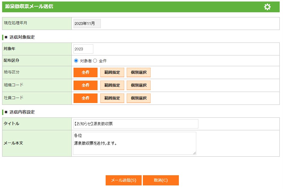Choose 個別選択 for 社員コード

(x=138, y=98)
